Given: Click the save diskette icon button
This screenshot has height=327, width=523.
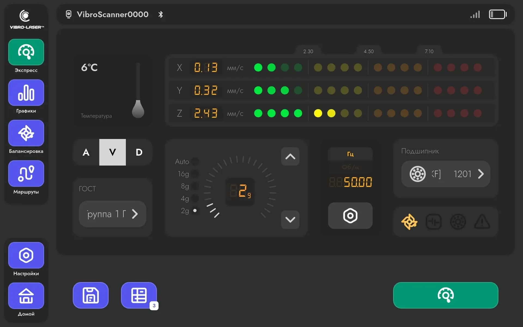Looking at the screenshot, I should click(x=91, y=295).
